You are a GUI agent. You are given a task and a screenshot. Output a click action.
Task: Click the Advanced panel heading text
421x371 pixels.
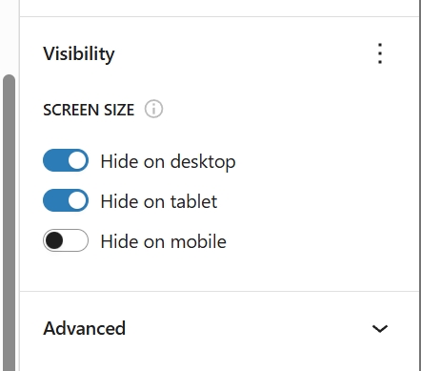(x=85, y=328)
